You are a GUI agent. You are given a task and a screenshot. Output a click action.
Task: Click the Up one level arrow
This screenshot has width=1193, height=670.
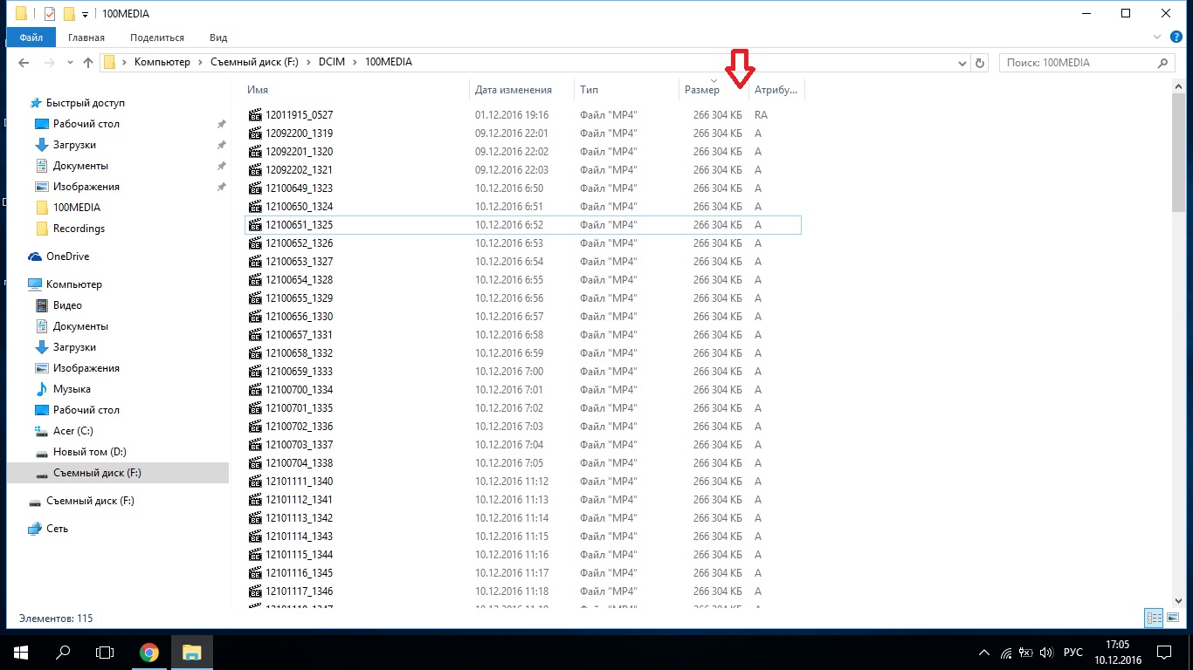[88, 63]
